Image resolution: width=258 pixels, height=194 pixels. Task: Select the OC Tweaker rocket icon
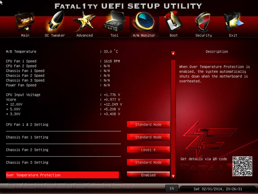56,21
